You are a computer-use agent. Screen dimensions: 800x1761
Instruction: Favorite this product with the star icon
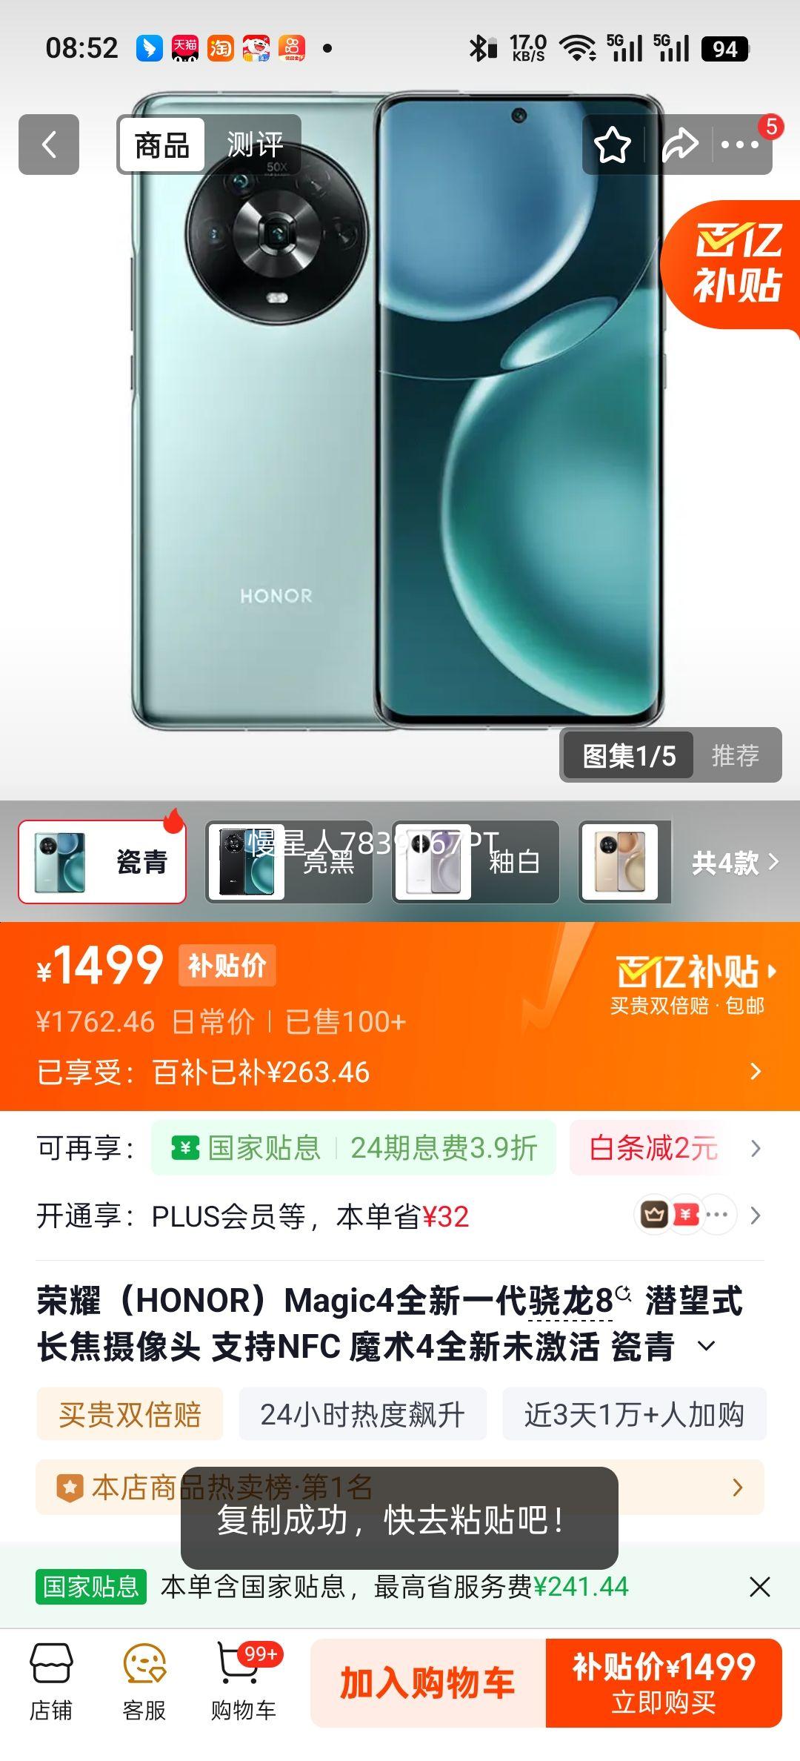pos(613,145)
